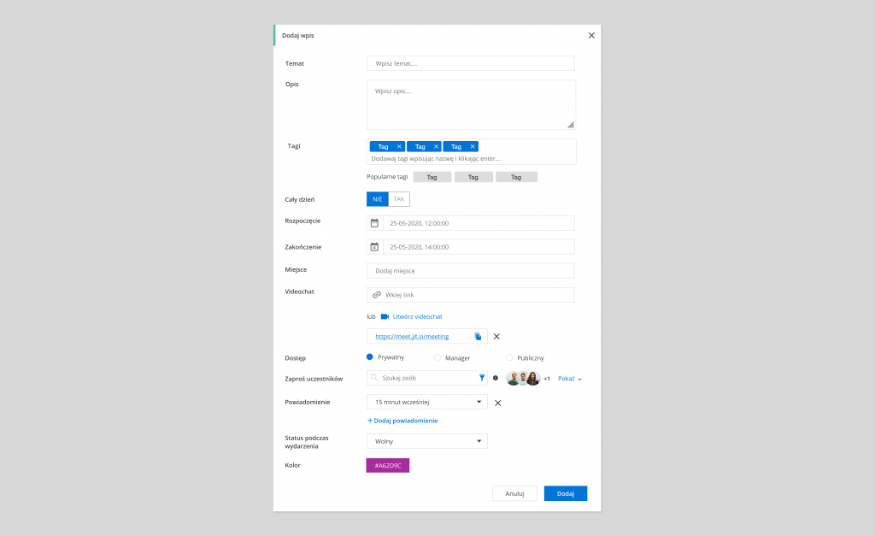Click the link chain icon in Videochat field
This screenshot has height=536, width=875.
[377, 295]
